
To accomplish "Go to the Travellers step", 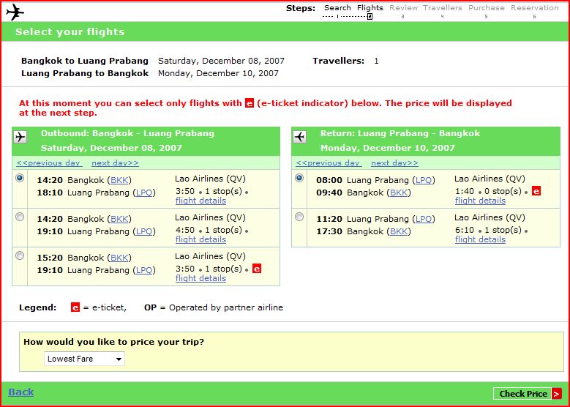I will (x=443, y=8).
